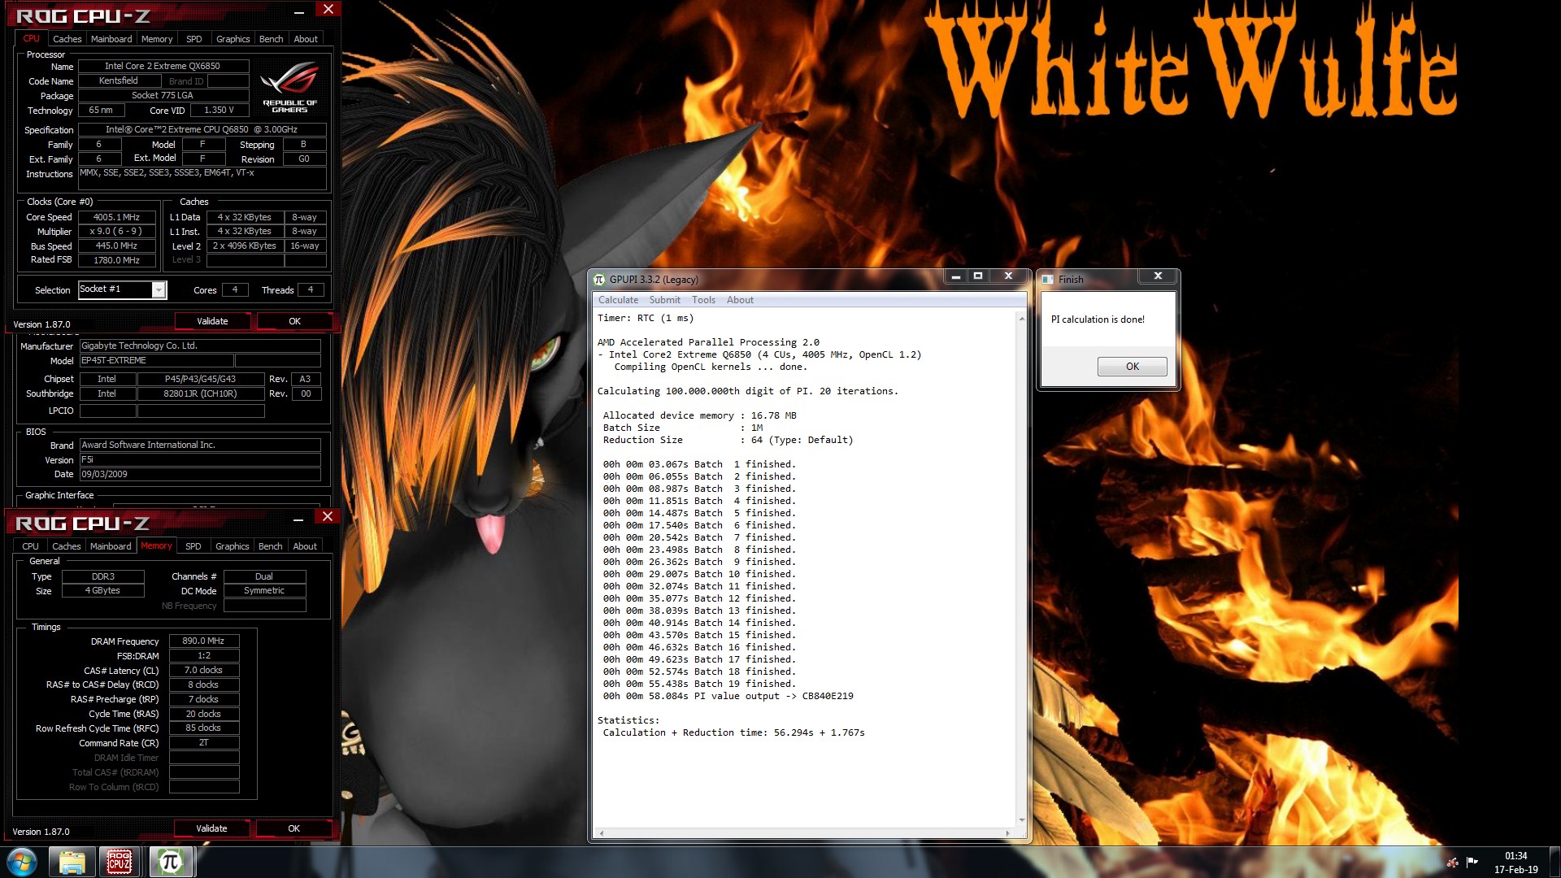Click OK in top CPU-Z window

(294, 321)
